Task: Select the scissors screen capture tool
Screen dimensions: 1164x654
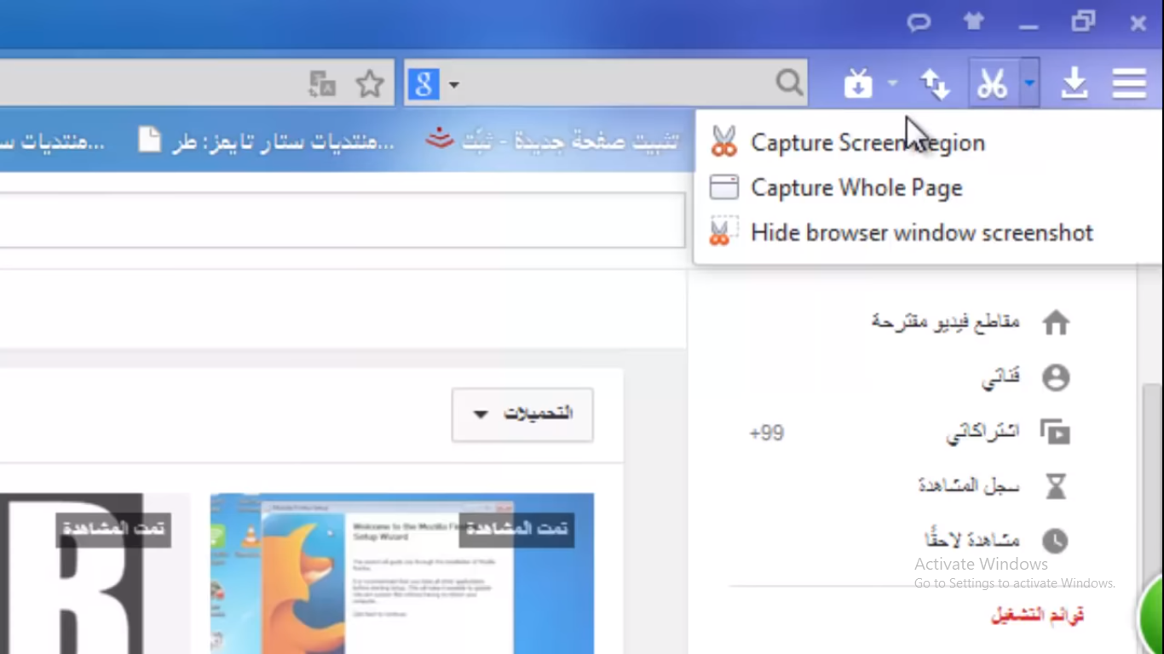Action: [x=992, y=83]
